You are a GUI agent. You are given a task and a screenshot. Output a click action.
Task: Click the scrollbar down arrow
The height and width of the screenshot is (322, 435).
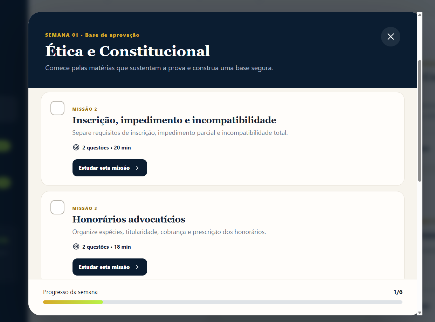tap(420, 313)
